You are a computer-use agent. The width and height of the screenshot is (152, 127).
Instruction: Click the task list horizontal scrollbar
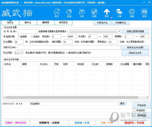pyautogui.click(x=72, y=97)
